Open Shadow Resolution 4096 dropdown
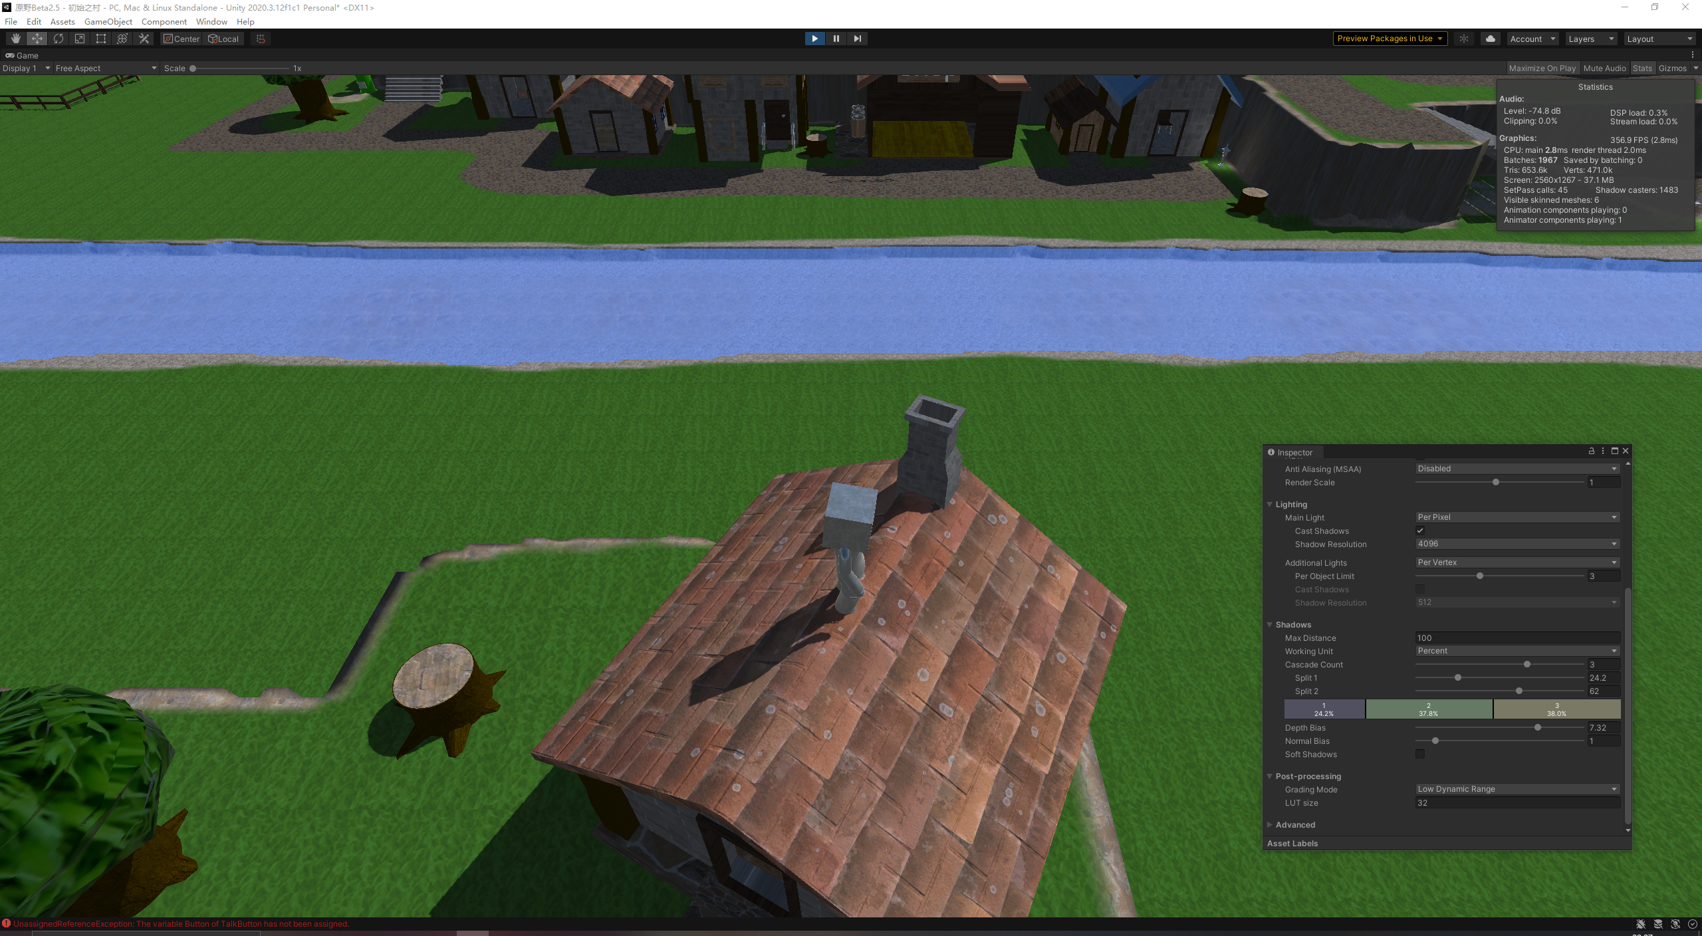The image size is (1702, 936). (x=1517, y=544)
